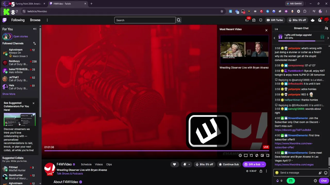
Task: Open stream more options vertical dots
Action: [x=266, y=171]
